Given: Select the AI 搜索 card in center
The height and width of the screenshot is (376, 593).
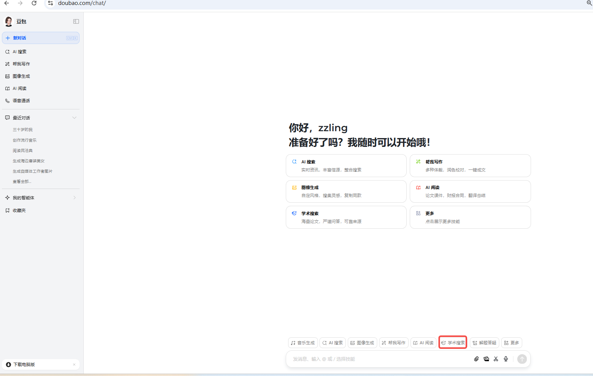Looking at the screenshot, I should [x=346, y=166].
